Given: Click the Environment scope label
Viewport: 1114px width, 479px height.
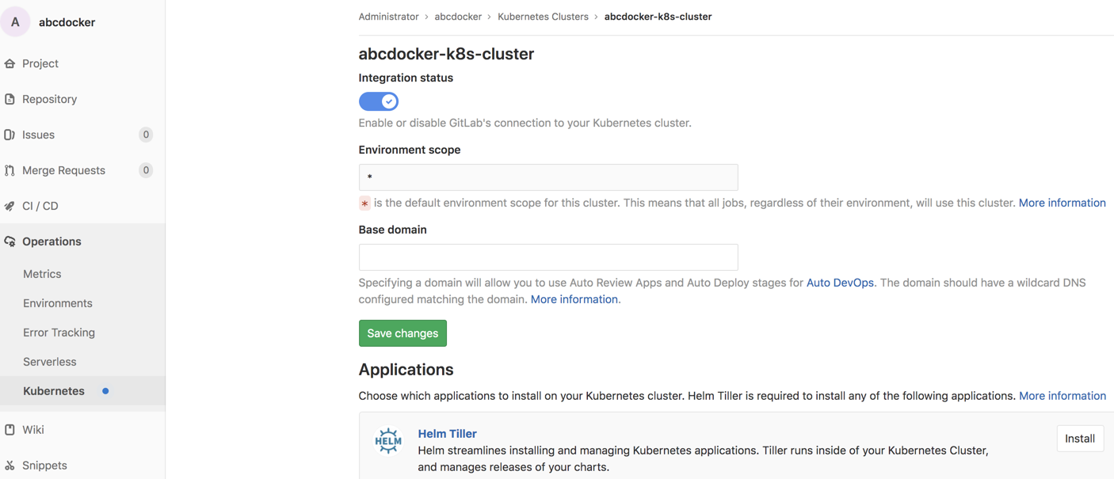Looking at the screenshot, I should [410, 150].
